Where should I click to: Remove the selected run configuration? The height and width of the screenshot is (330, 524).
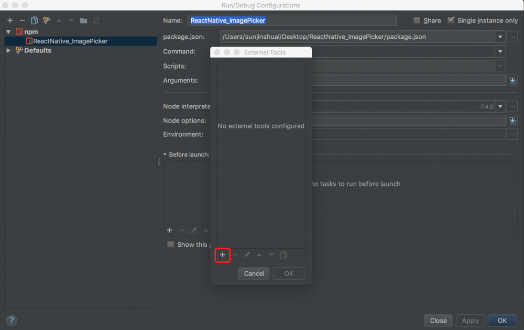pos(21,20)
